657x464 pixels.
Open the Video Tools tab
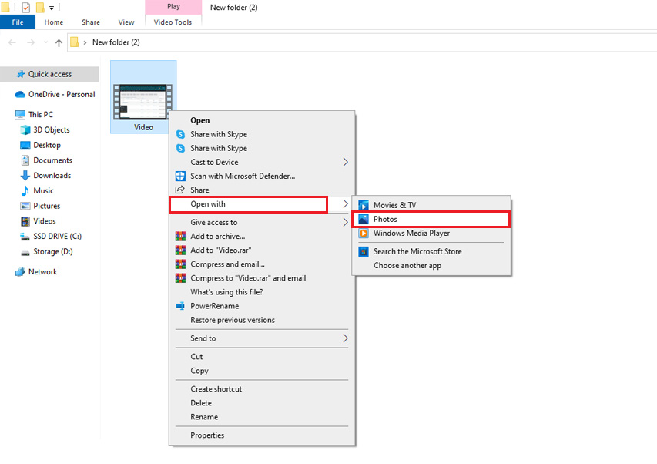pos(173,22)
